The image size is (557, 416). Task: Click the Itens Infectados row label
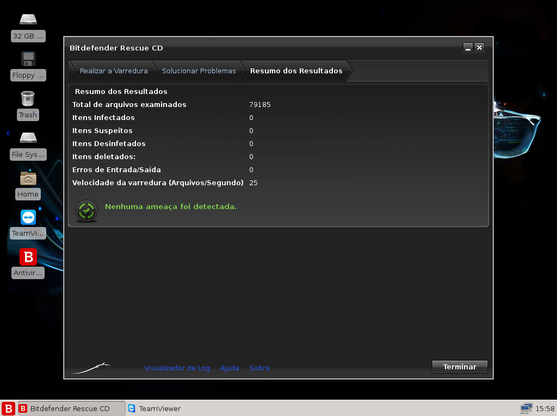click(103, 118)
